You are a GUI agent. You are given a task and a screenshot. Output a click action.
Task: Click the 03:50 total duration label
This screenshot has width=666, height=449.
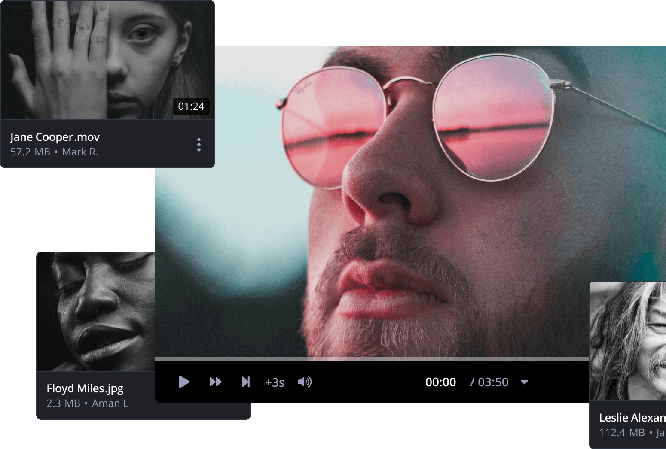[x=489, y=382]
